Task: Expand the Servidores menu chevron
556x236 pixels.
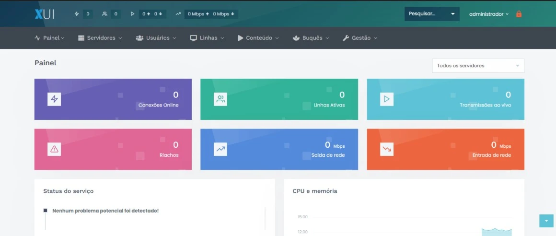Action: coord(120,38)
